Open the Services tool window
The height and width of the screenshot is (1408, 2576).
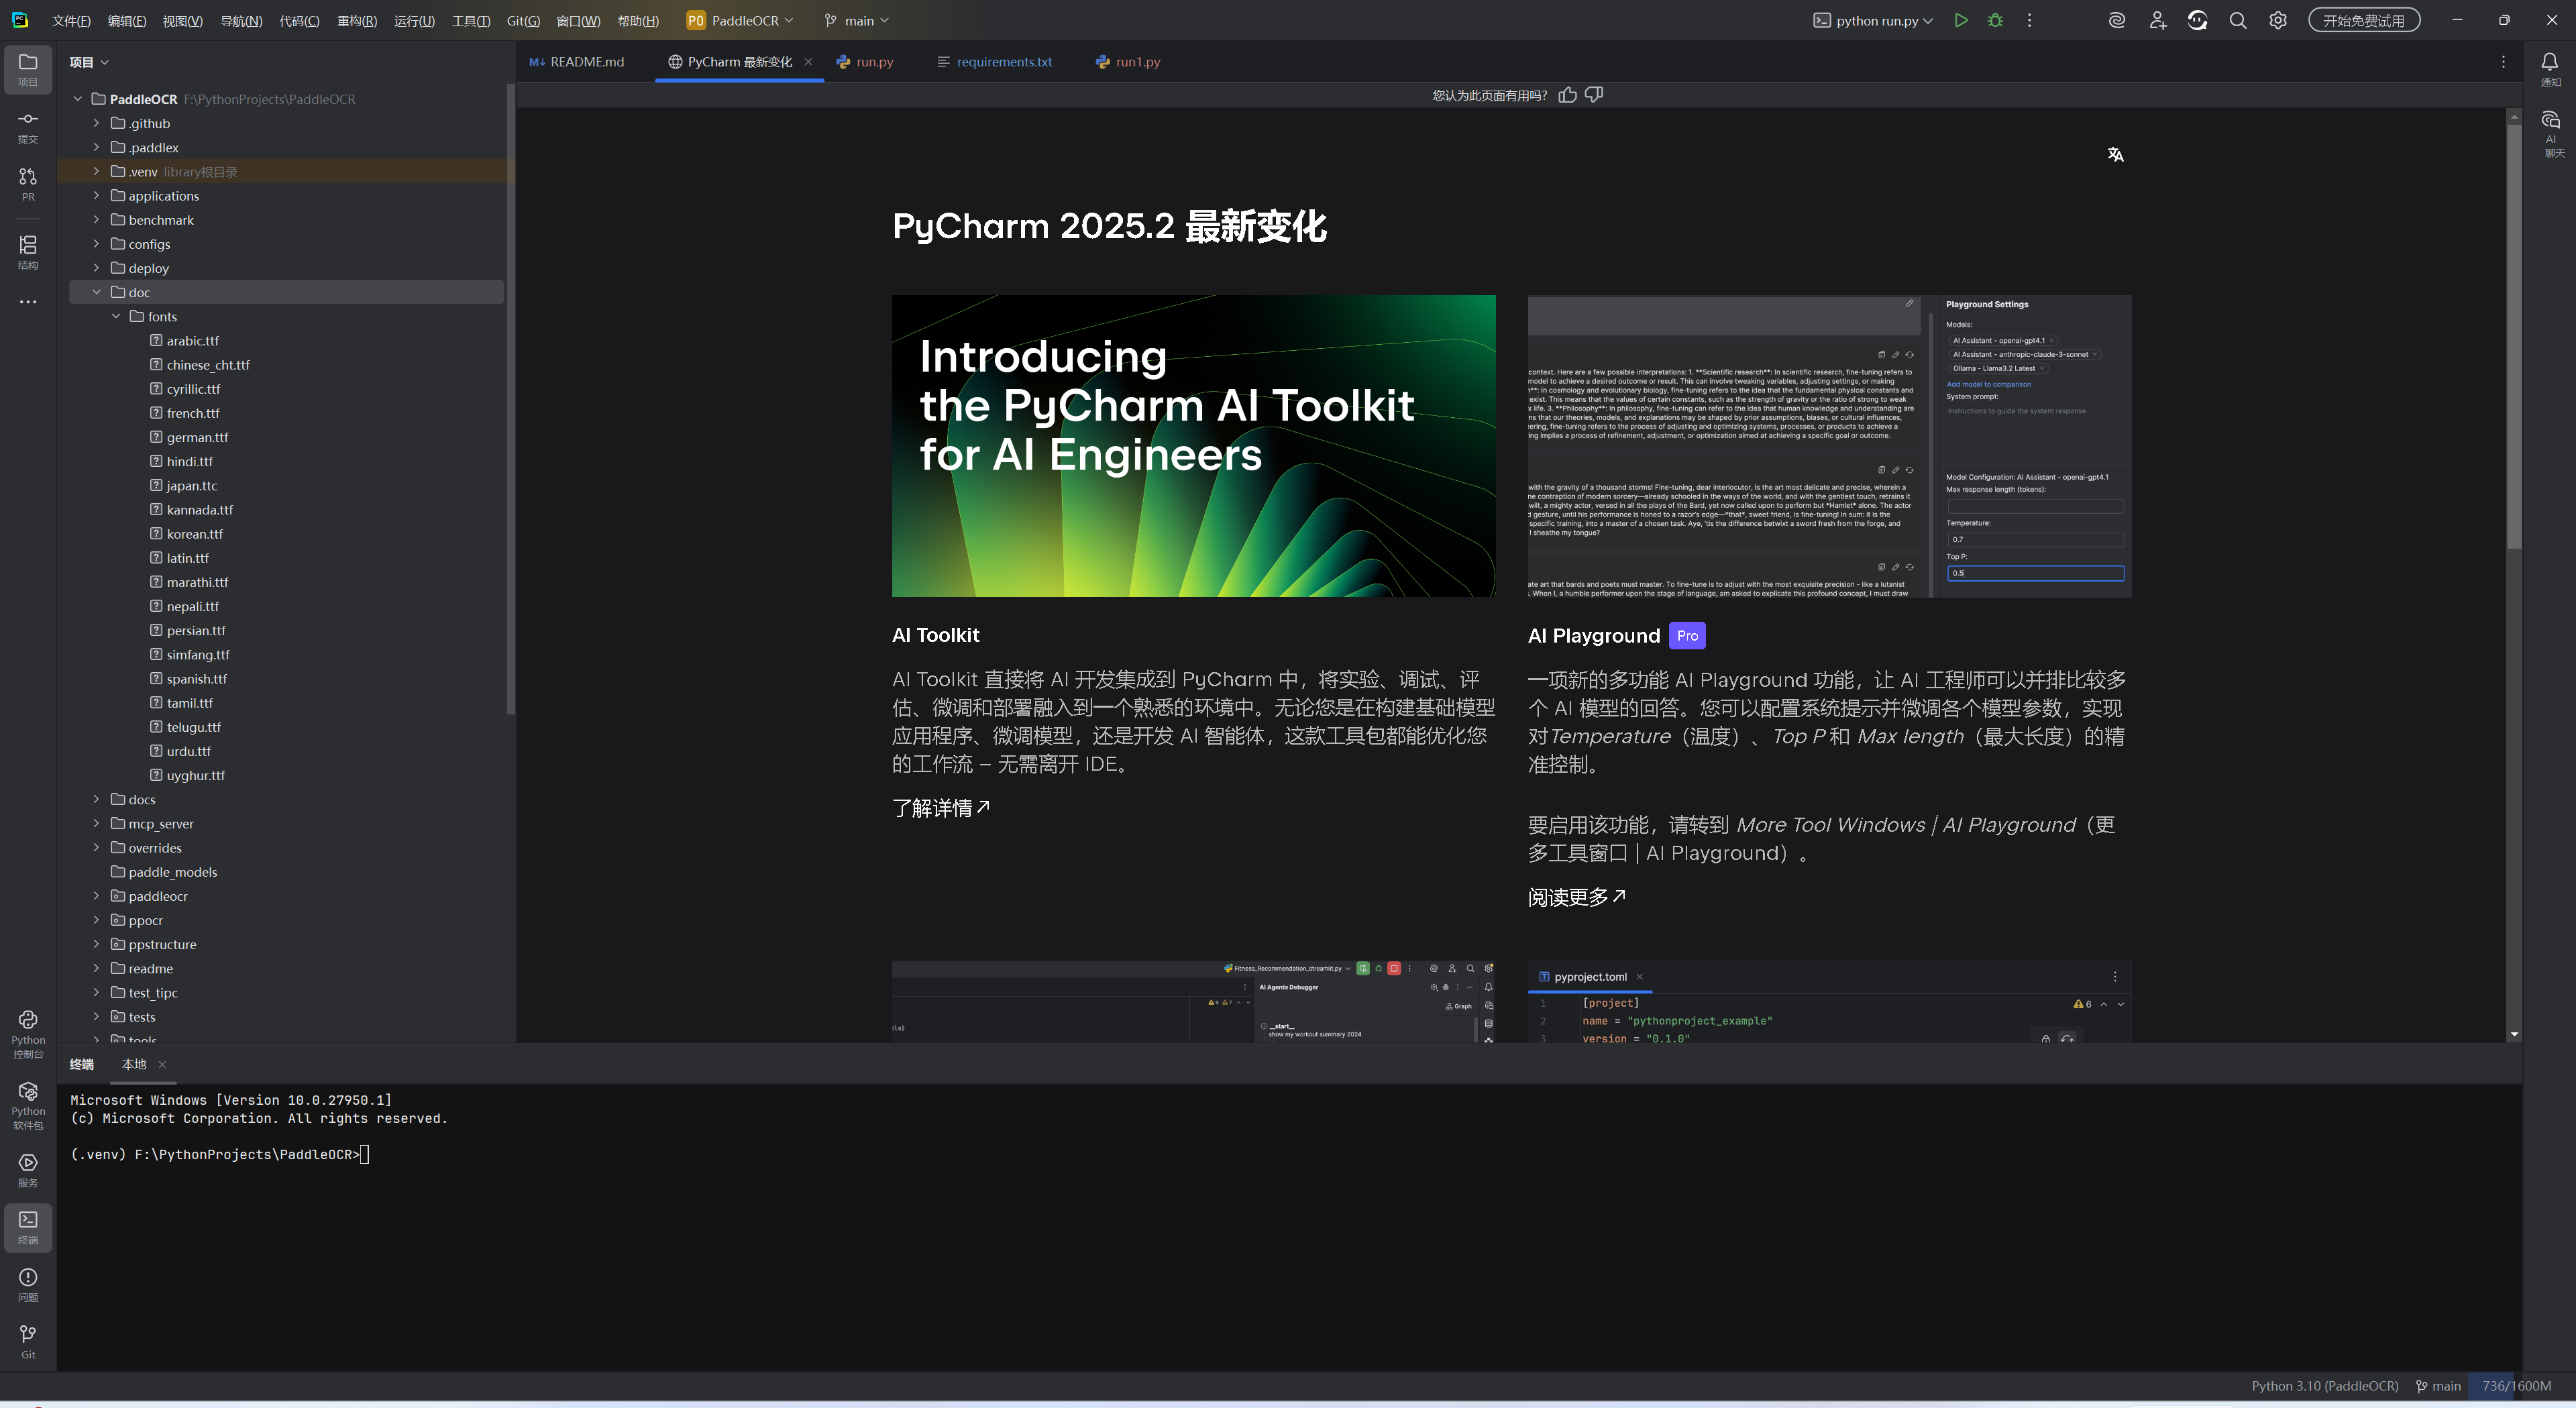tap(28, 1170)
